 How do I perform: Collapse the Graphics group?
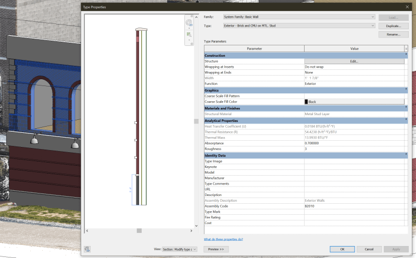[406, 89]
